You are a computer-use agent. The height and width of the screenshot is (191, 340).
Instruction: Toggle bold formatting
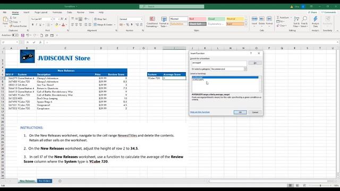pyautogui.click(x=32, y=25)
